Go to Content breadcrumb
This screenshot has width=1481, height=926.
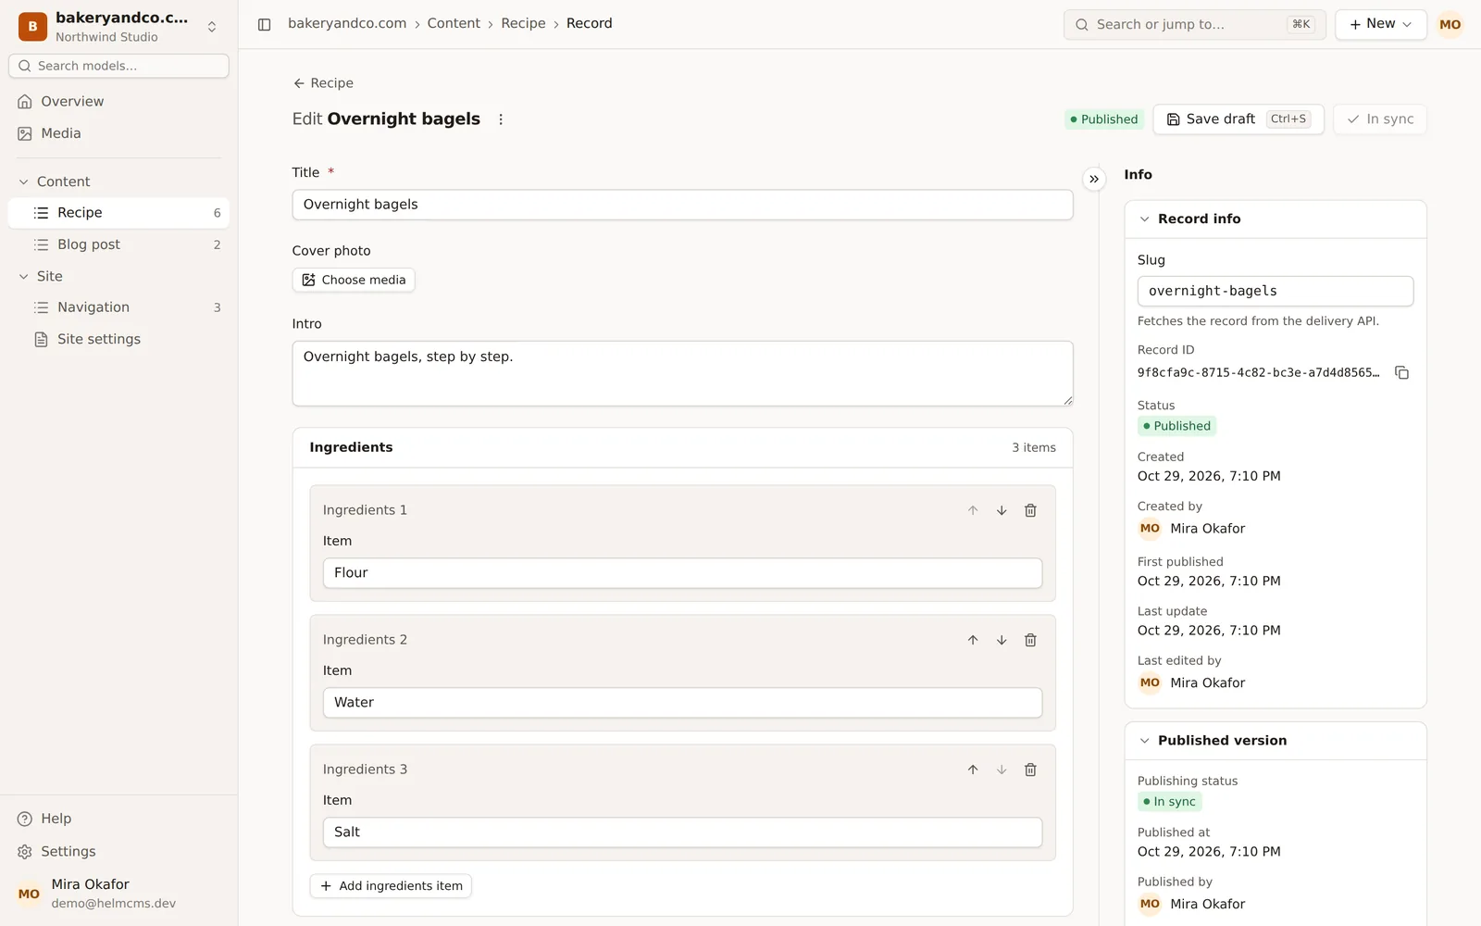454,23
